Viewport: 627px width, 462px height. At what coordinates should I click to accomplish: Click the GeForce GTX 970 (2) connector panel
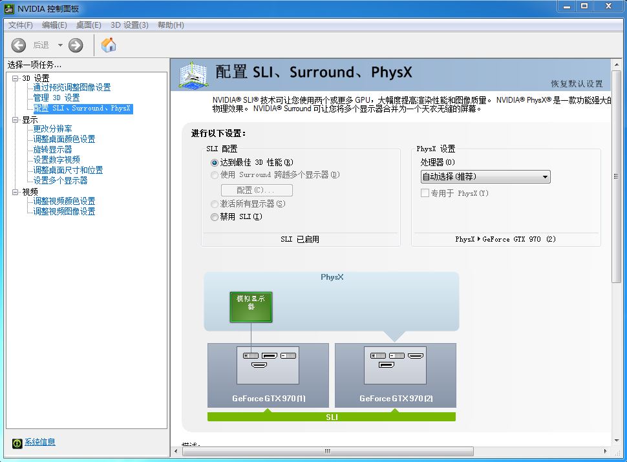395,365
